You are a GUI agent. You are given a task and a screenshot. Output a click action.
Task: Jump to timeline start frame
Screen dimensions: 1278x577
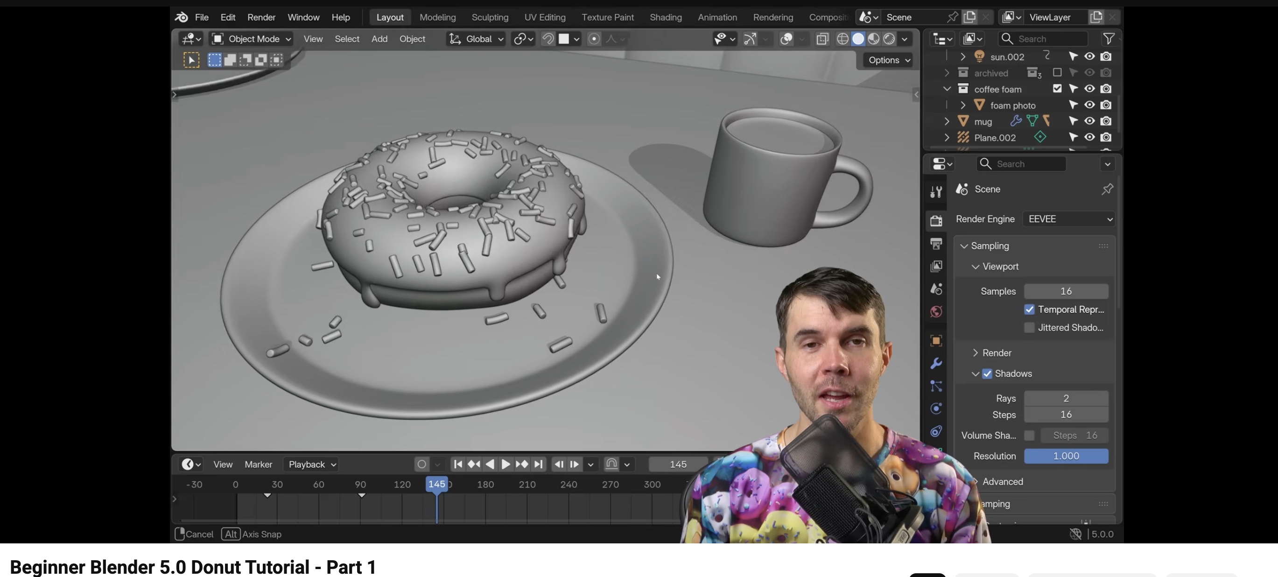point(457,464)
